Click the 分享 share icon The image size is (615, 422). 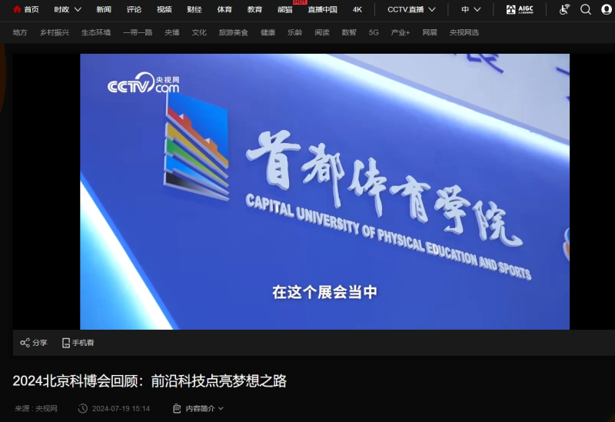pos(25,342)
